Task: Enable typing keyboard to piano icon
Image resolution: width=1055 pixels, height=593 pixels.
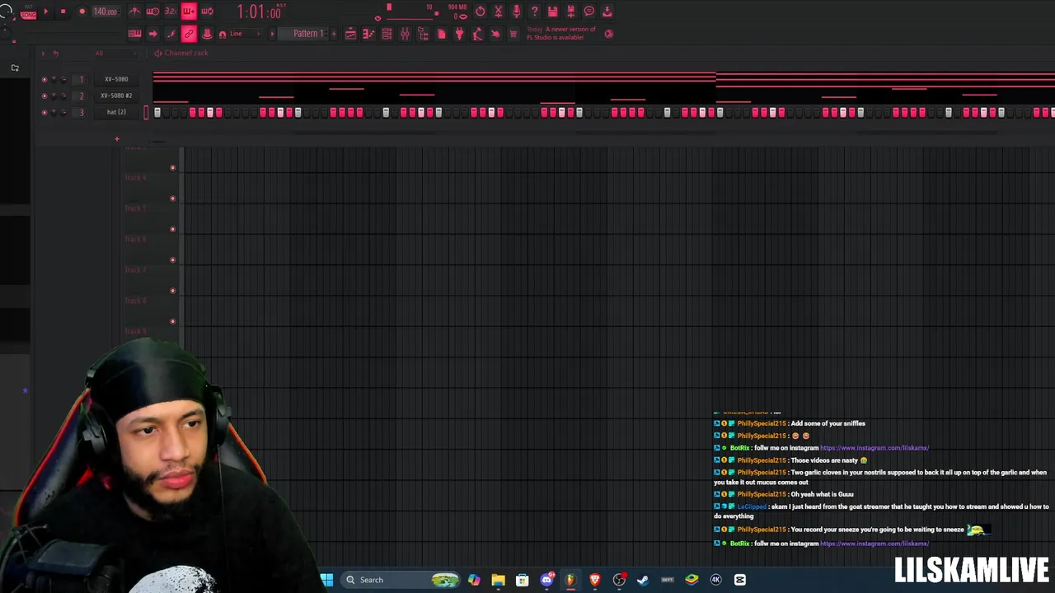Action: [x=135, y=34]
